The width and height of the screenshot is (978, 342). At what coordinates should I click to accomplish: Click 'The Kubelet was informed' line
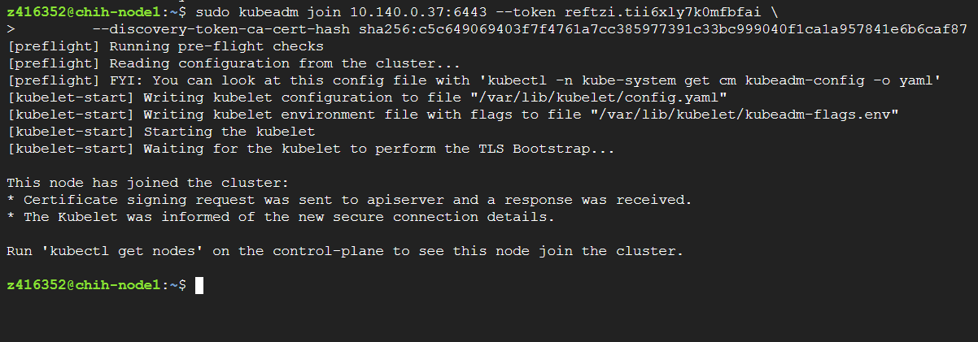pos(281,217)
